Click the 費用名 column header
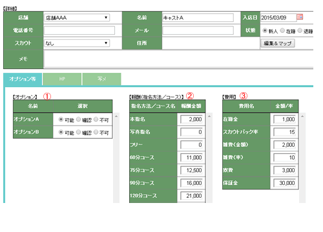Viewport: 323px width, 232px height. tap(246, 106)
